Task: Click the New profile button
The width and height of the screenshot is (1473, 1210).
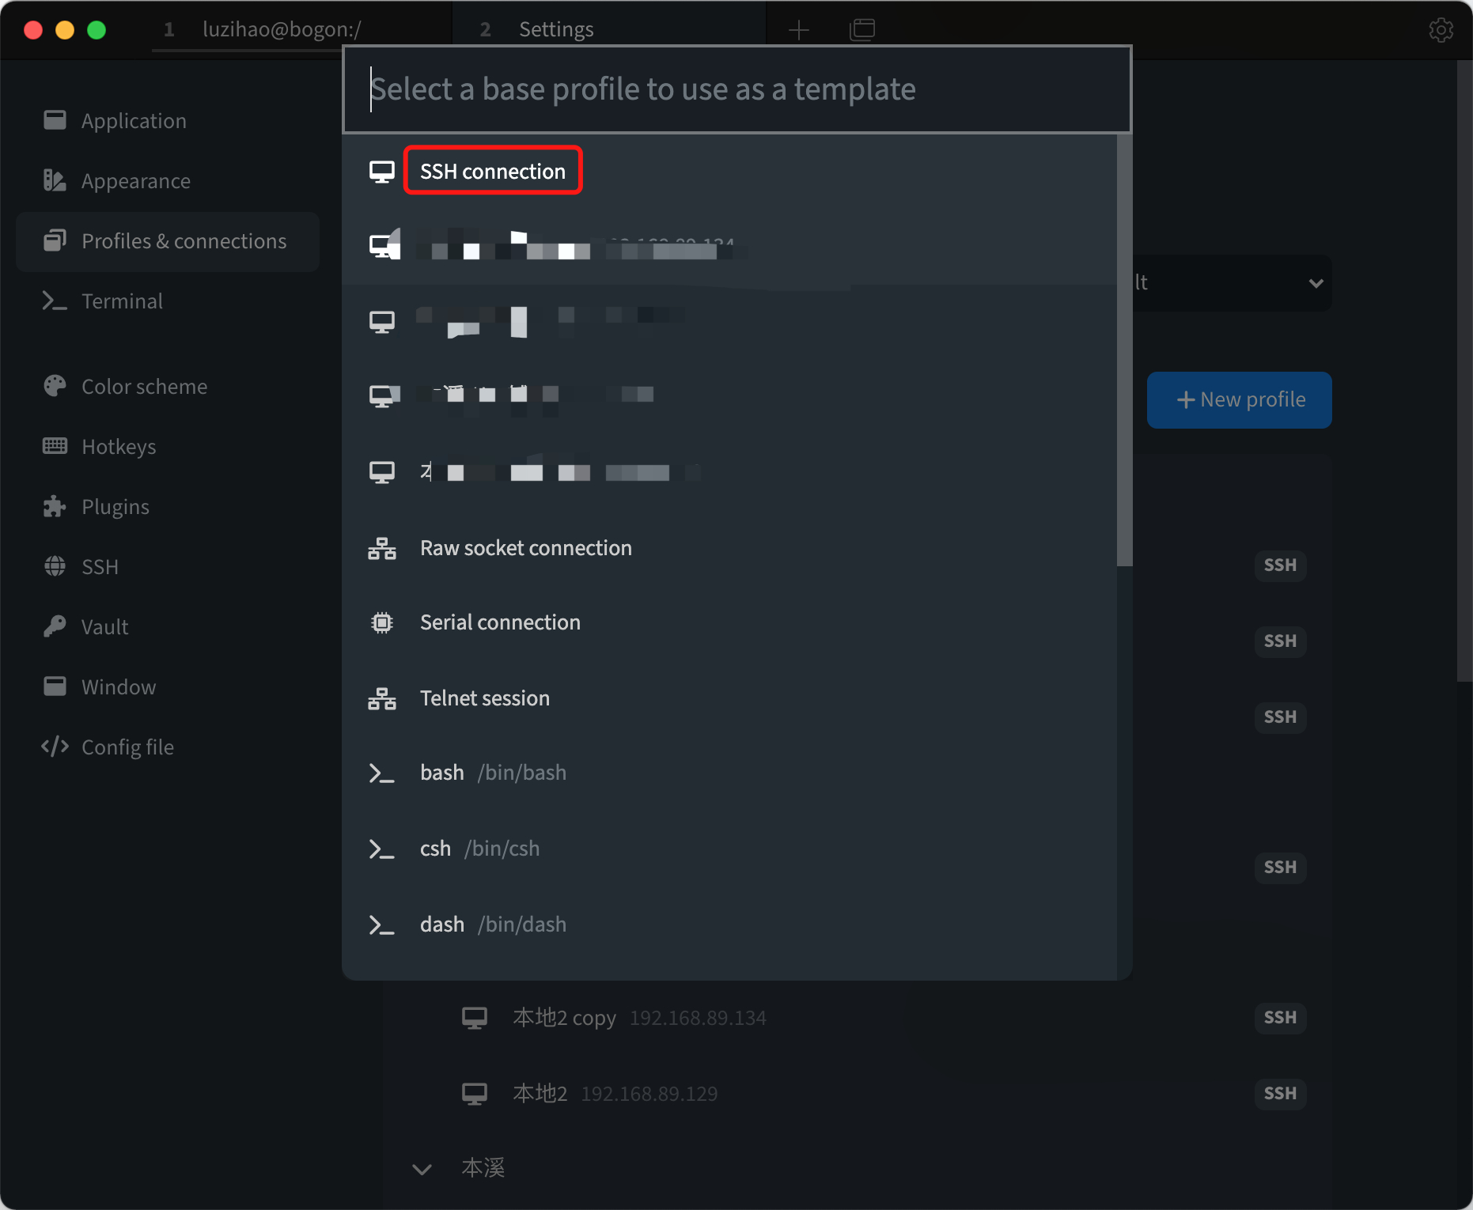Action: pyautogui.click(x=1239, y=400)
